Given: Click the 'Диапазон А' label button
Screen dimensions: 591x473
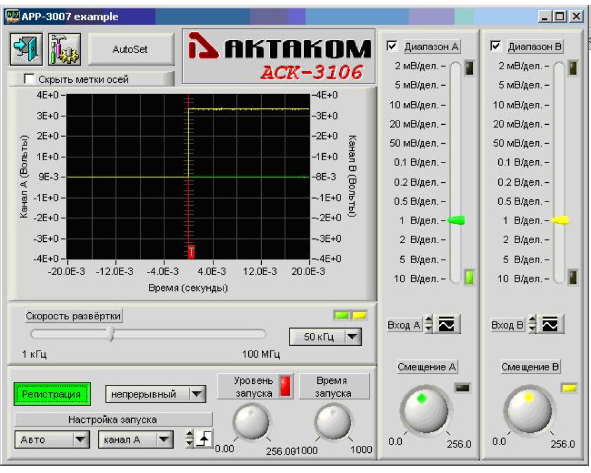Looking at the screenshot, I should [431, 47].
